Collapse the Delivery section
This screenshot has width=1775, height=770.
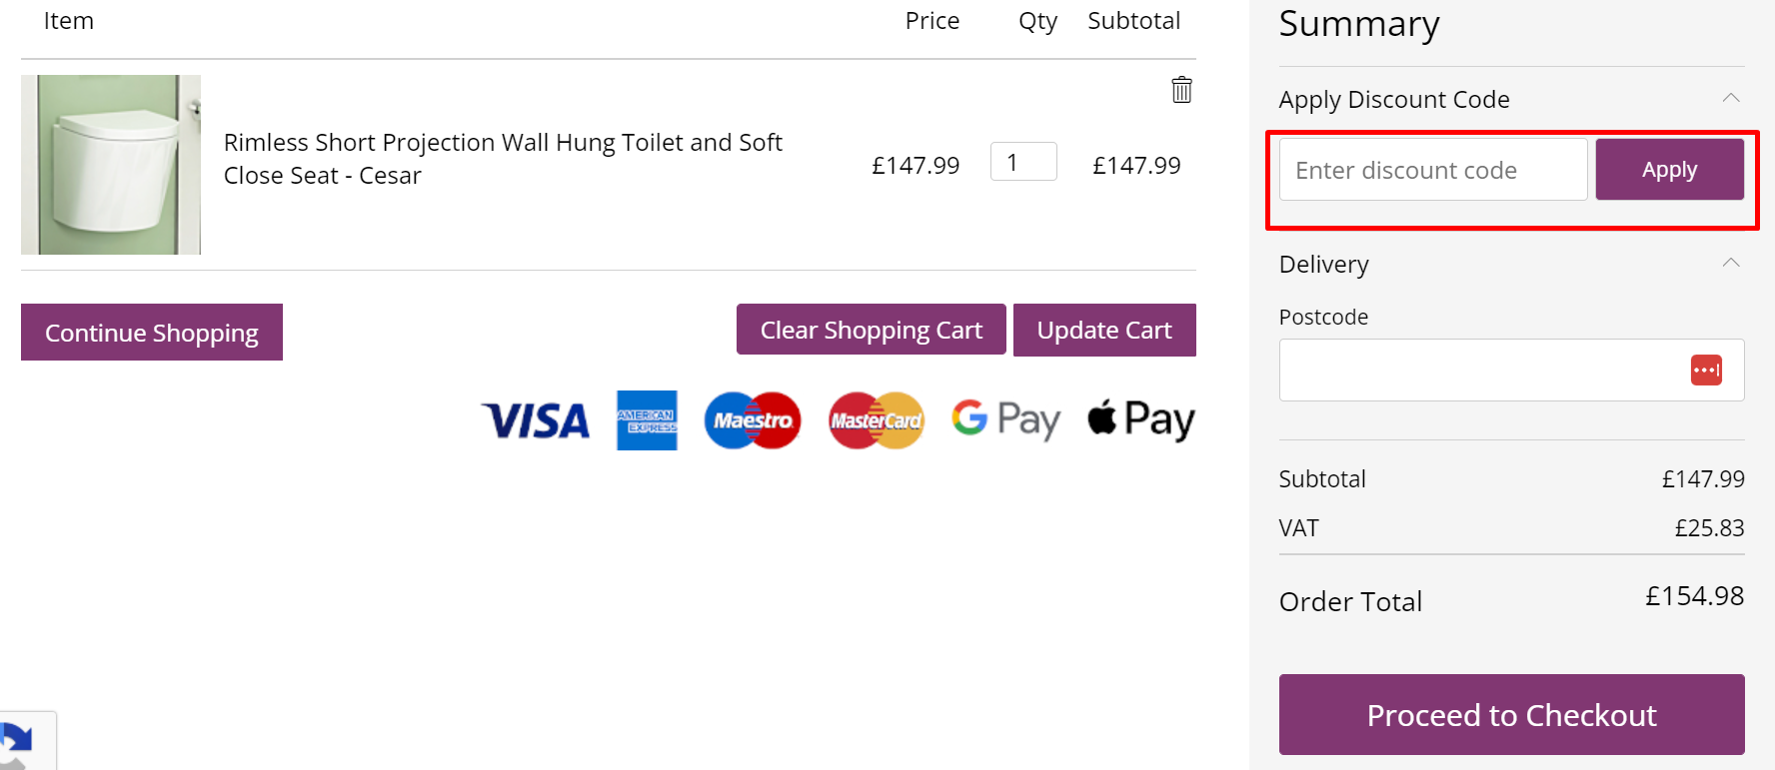1732,263
